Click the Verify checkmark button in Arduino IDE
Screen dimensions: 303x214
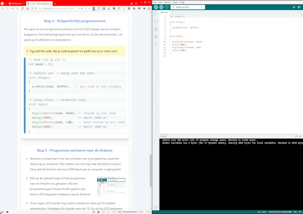pos(156,7)
